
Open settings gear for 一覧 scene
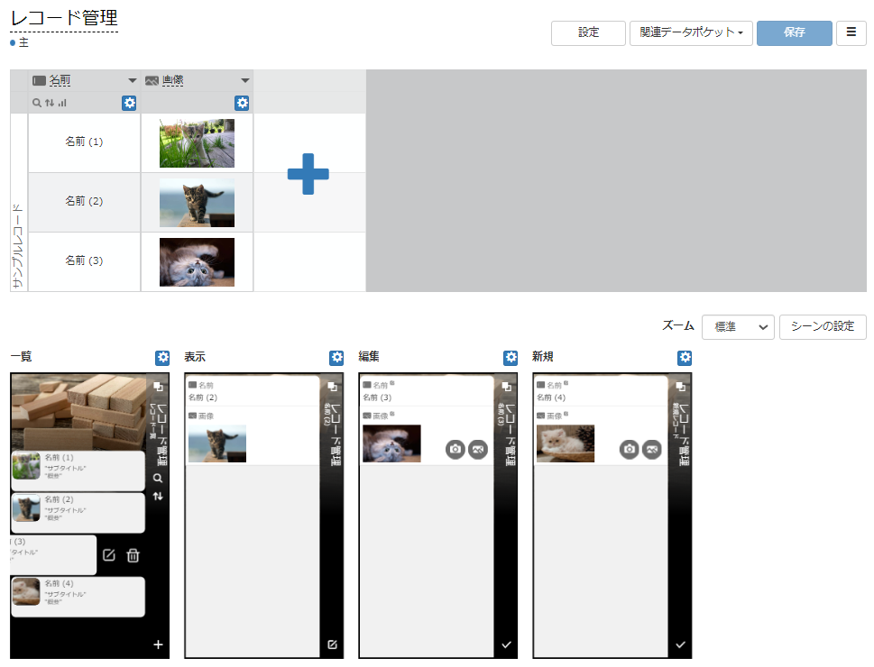pos(162,357)
